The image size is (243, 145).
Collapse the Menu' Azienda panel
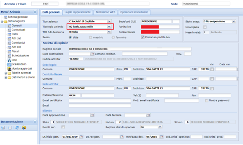coord(35,12)
